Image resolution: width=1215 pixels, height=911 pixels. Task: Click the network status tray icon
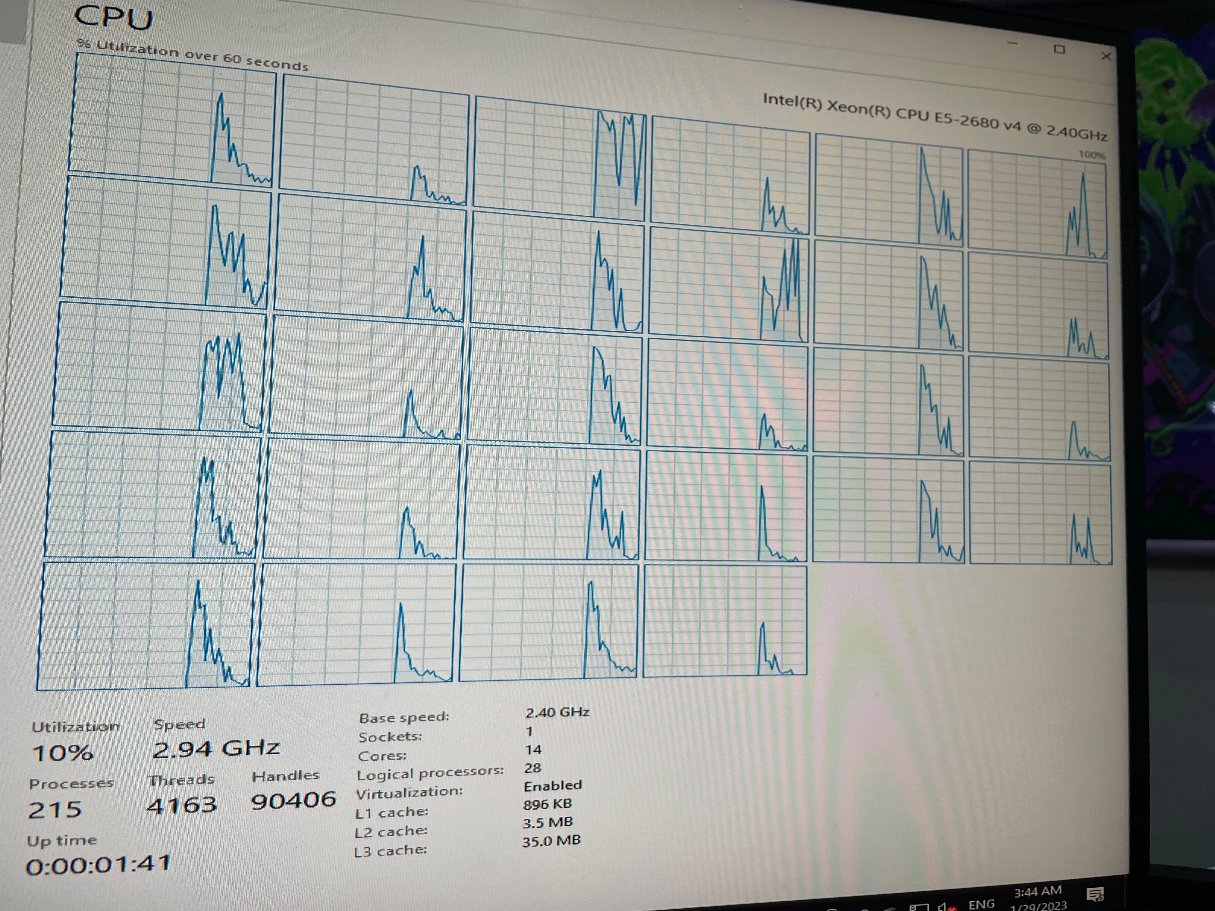tap(919, 907)
